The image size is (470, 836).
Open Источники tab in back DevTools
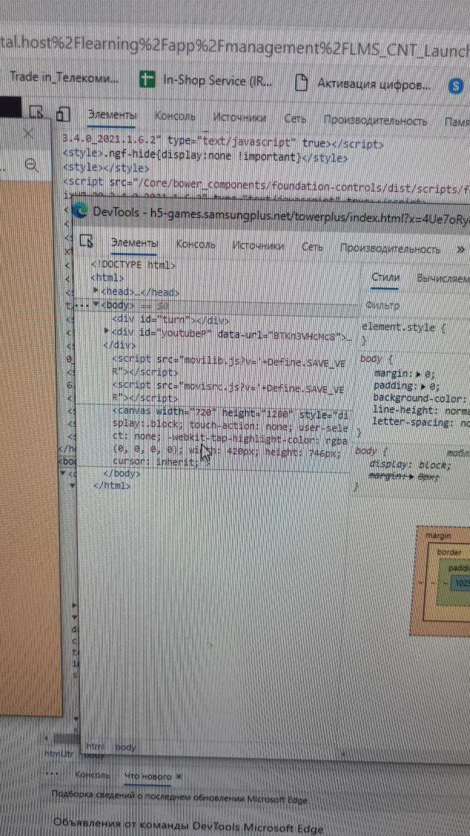(x=240, y=118)
